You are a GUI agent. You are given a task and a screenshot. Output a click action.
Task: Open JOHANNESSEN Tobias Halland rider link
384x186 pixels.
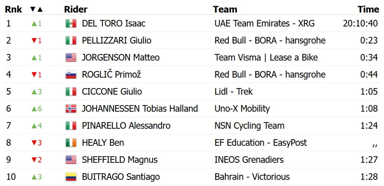[x=140, y=109]
